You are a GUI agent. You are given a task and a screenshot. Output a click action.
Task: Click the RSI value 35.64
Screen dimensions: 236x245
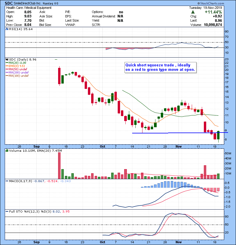pos(28,29)
